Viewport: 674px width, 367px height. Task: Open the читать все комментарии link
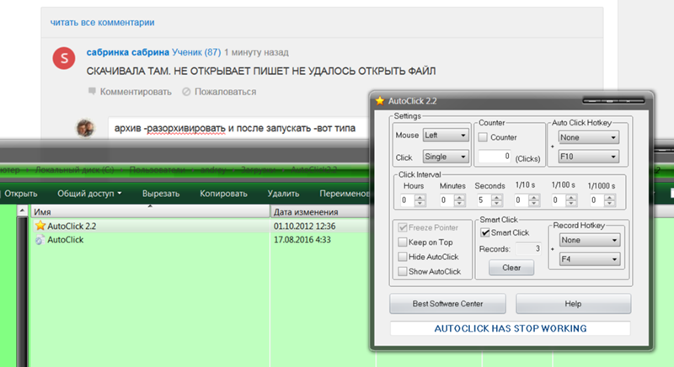click(x=102, y=23)
